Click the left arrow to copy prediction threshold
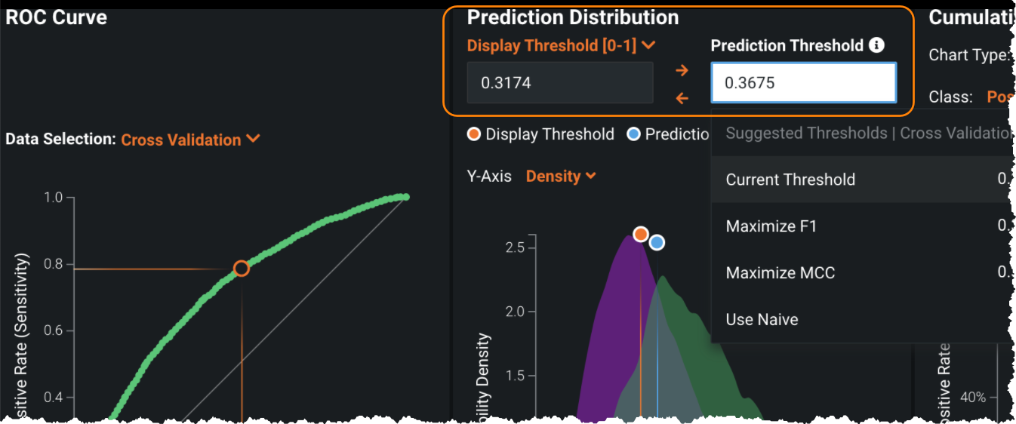The height and width of the screenshot is (424, 1016). (x=682, y=98)
